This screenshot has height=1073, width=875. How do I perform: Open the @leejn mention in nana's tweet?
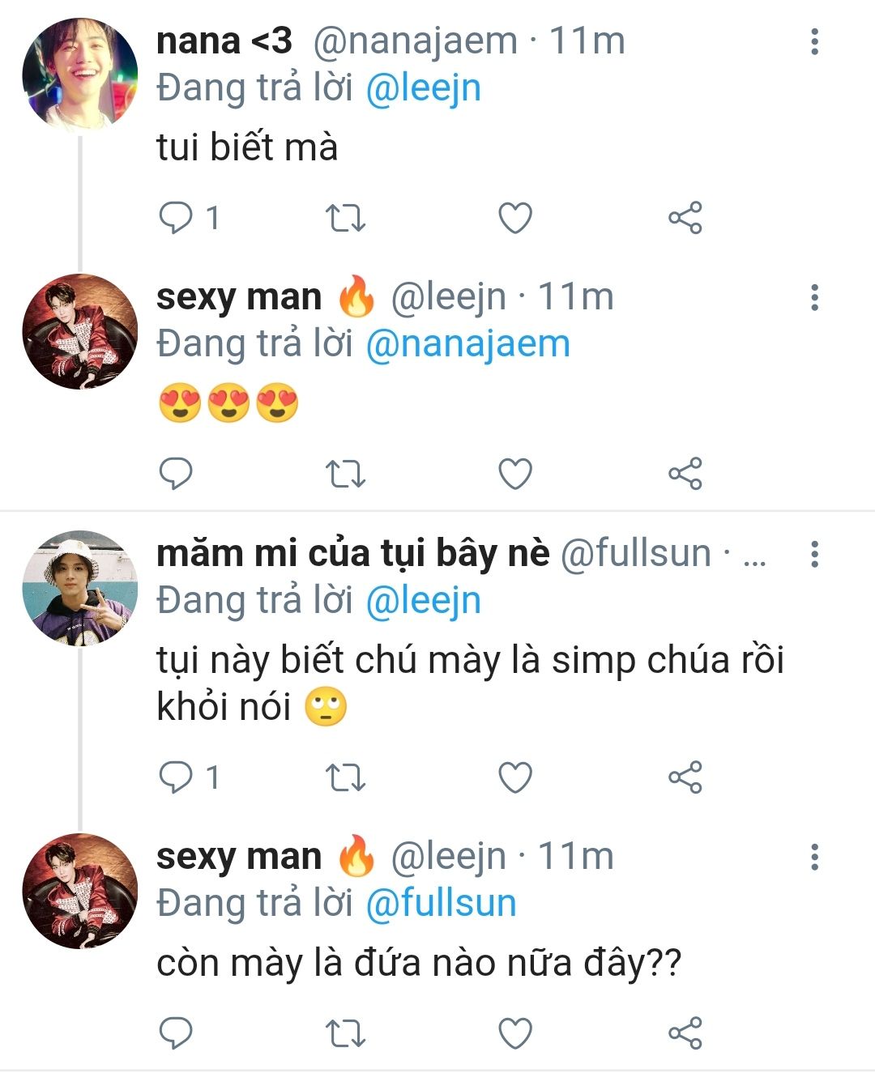423,88
